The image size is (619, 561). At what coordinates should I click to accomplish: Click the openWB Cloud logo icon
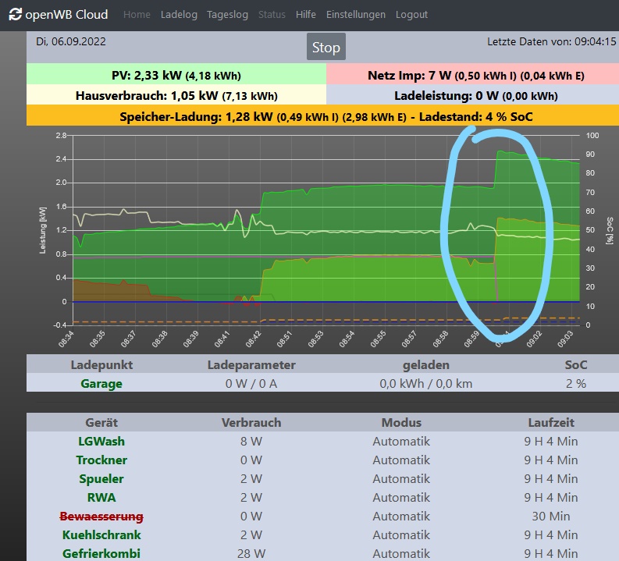pyautogui.click(x=15, y=14)
